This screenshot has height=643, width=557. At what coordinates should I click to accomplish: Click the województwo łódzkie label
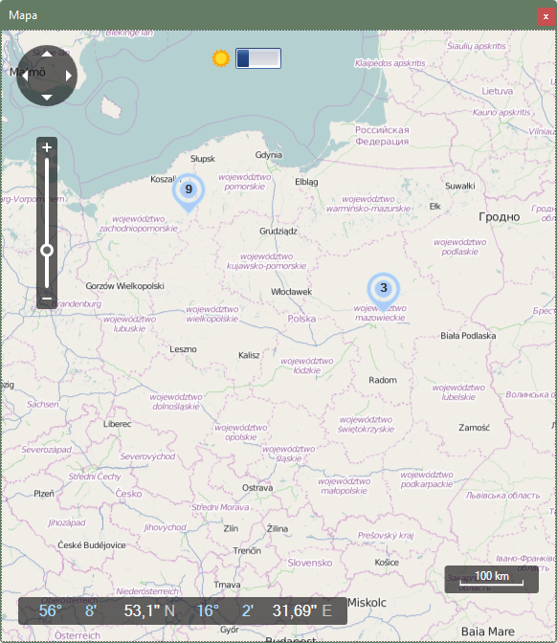click(x=307, y=366)
